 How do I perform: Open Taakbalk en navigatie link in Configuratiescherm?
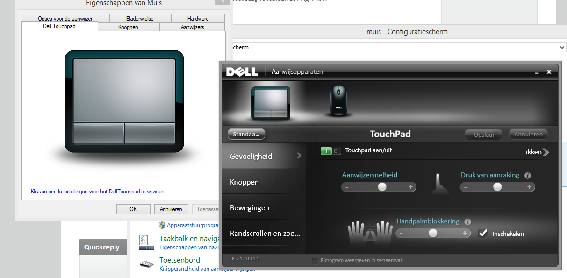189,239
